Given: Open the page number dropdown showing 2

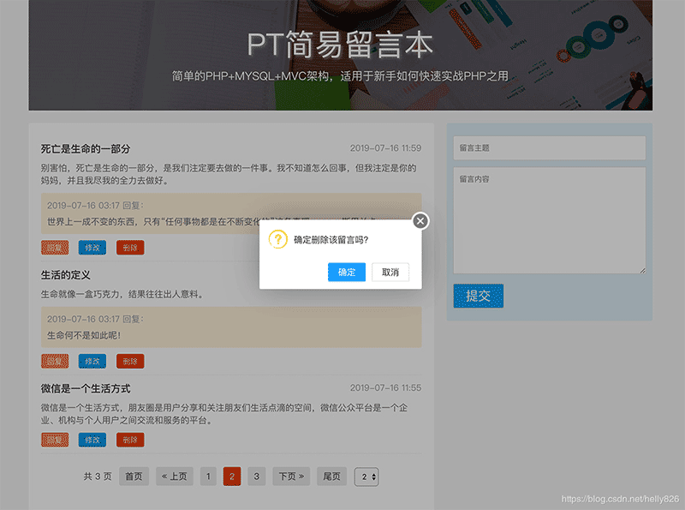Looking at the screenshot, I should coord(366,477).
